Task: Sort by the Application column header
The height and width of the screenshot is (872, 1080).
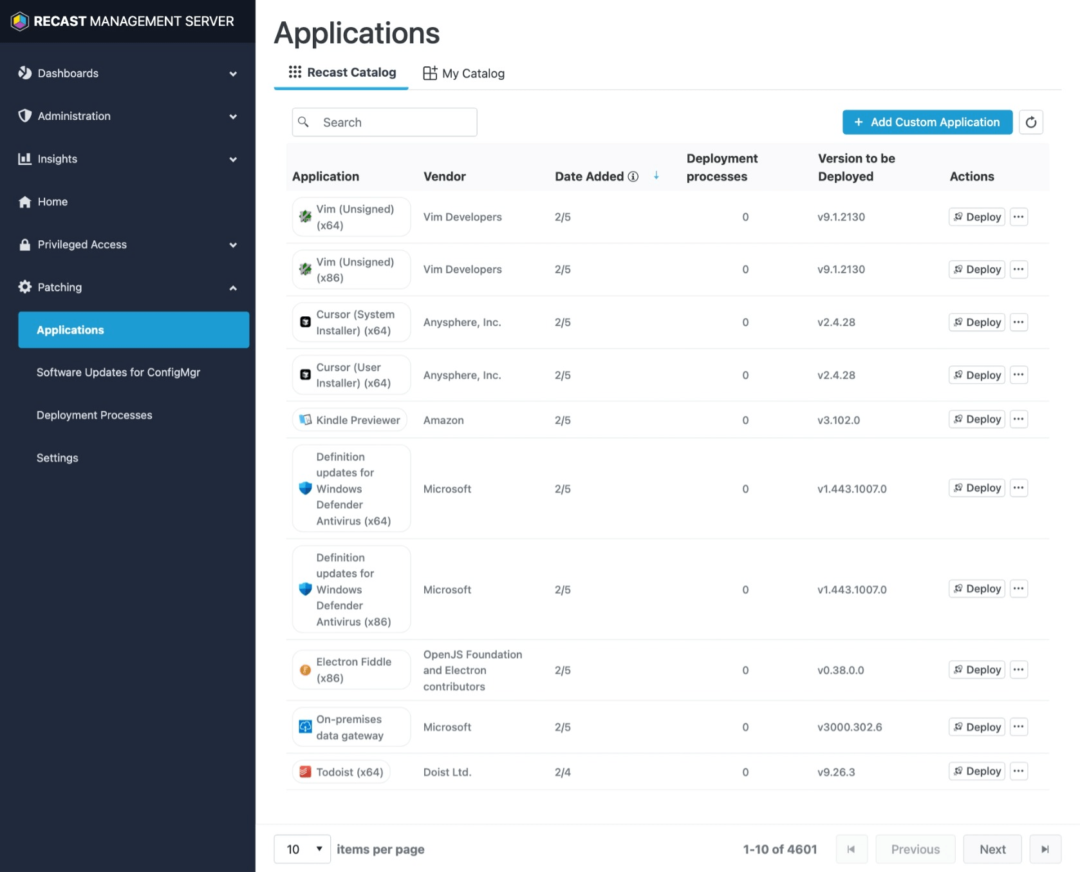Action: point(326,176)
